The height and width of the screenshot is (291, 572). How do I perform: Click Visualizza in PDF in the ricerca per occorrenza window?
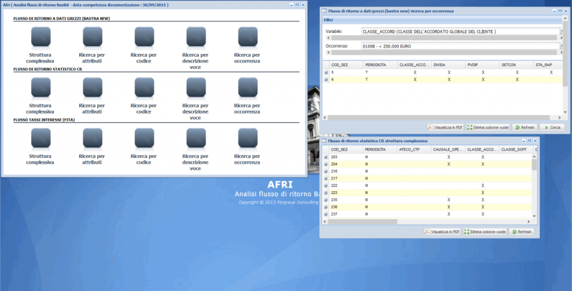click(x=445, y=127)
